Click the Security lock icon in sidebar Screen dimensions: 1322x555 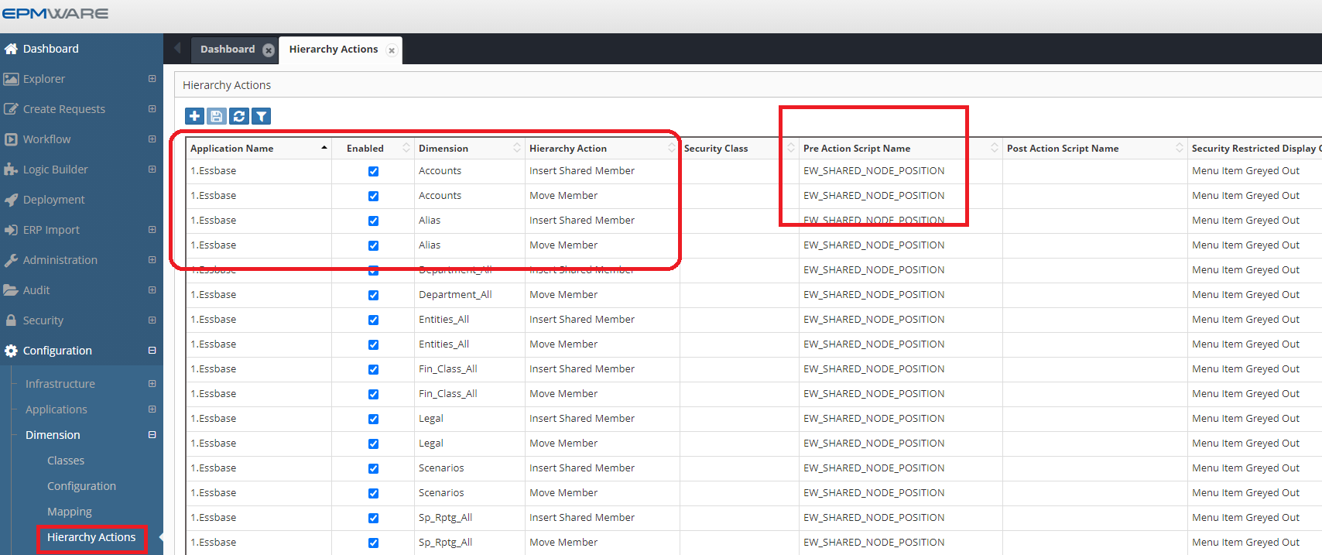click(x=11, y=320)
